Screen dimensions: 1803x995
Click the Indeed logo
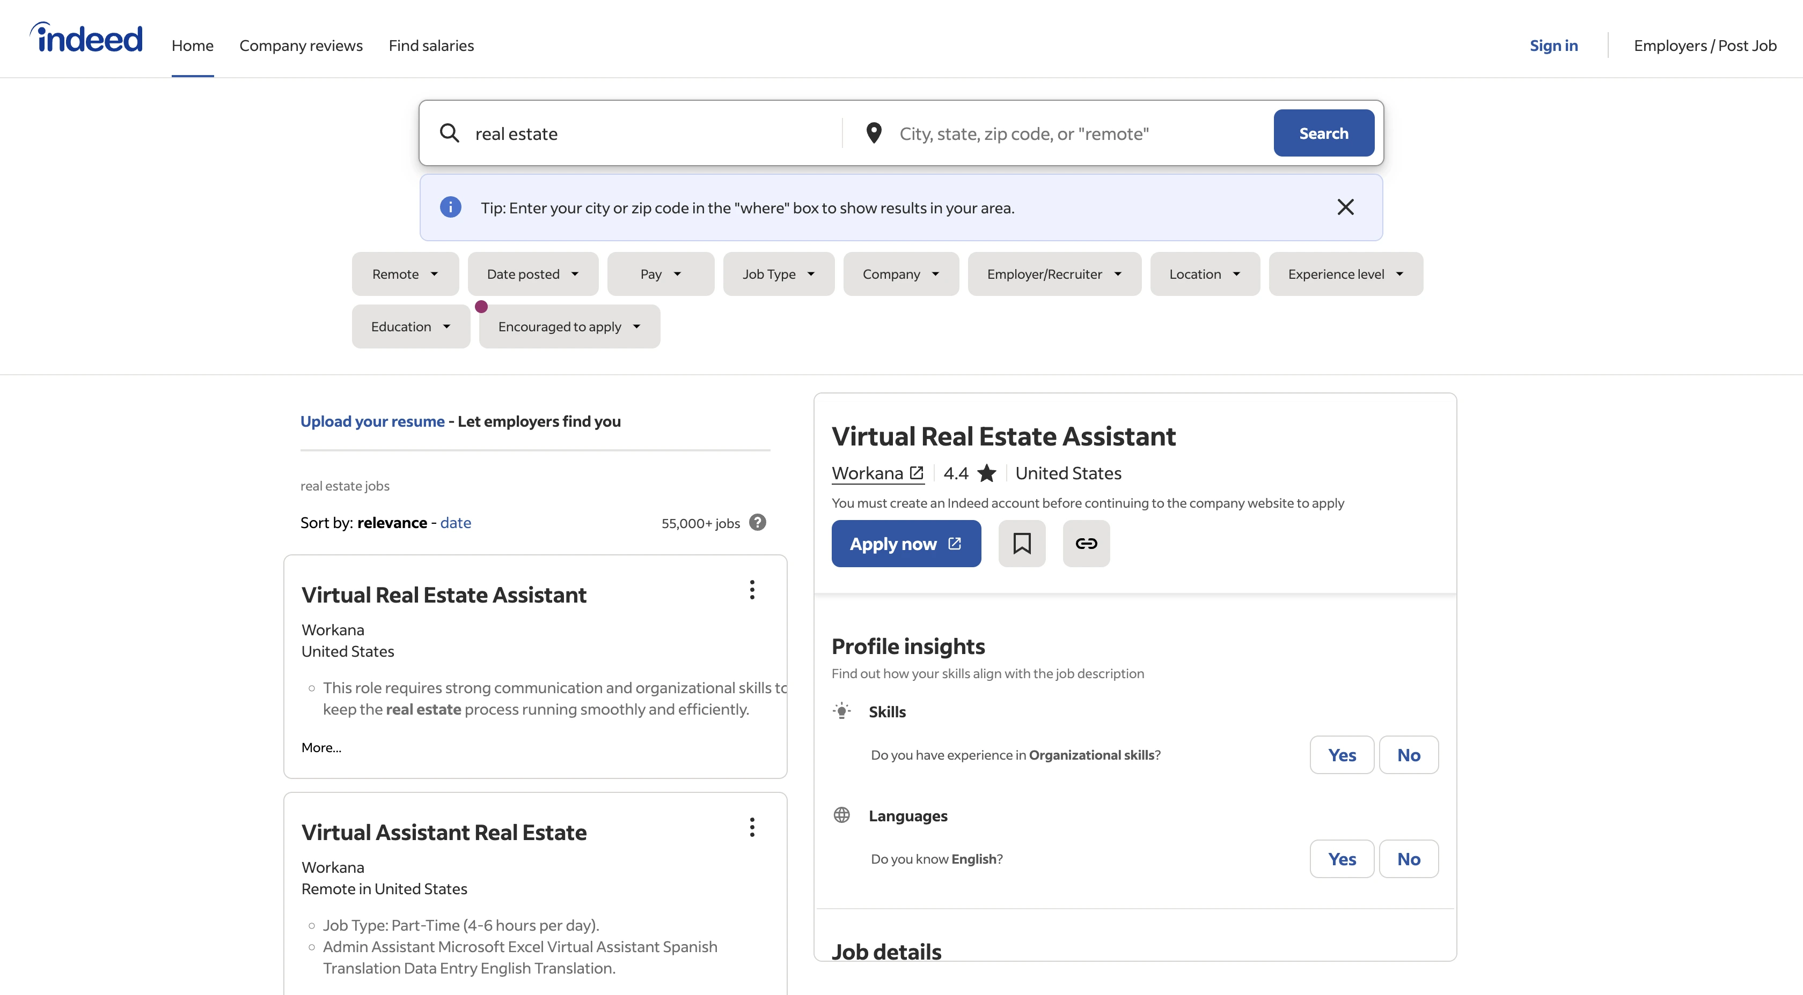click(86, 39)
